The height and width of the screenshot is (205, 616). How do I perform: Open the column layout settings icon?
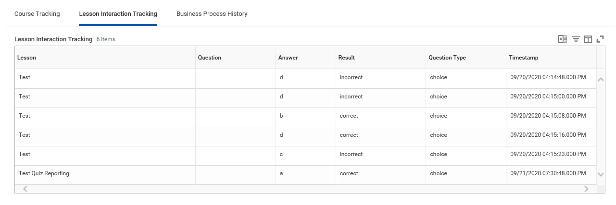coord(588,39)
